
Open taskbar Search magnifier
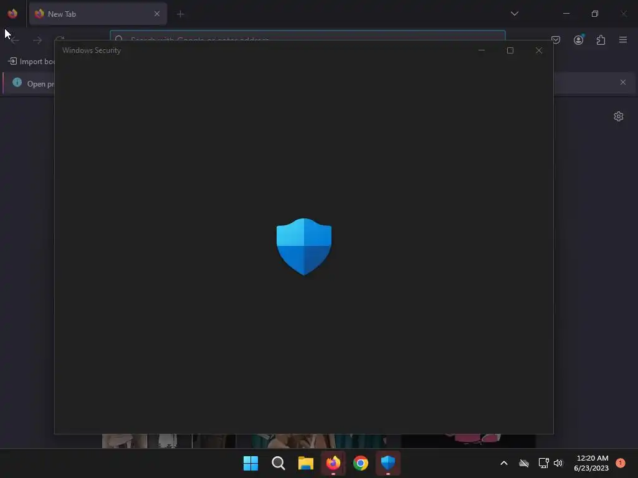(x=279, y=463)
